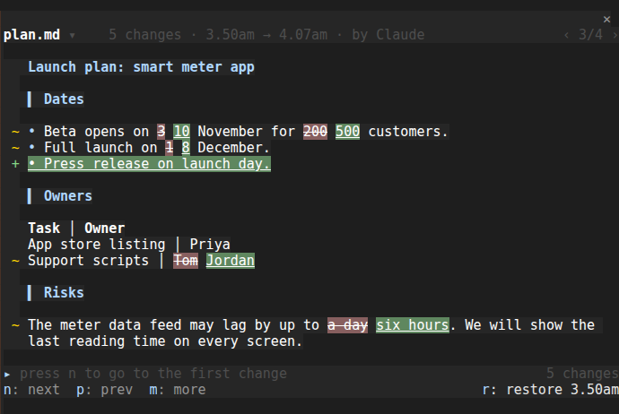Click the deleted 'a day' phrase

[x=347, y=325]
